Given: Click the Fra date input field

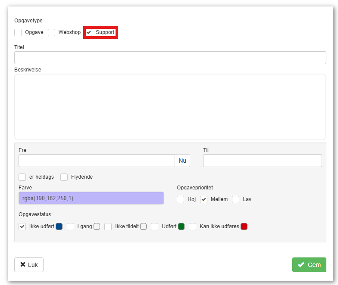Looking at the screenshot, I should pyautogui.click(x=97, y=161).
